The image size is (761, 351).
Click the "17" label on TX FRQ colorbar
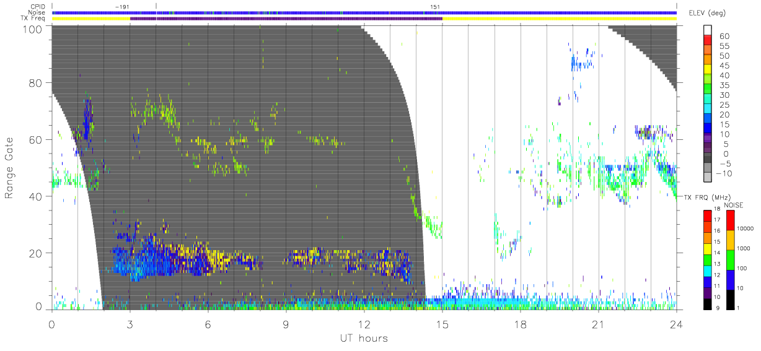pyautogui.click(x=717, y=220)
